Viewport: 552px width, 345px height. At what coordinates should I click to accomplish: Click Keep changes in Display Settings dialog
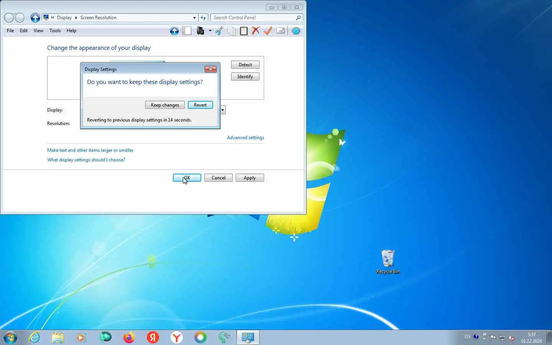coord(165,105)
